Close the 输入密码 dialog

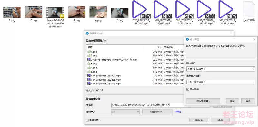click(x=254, y=39)
